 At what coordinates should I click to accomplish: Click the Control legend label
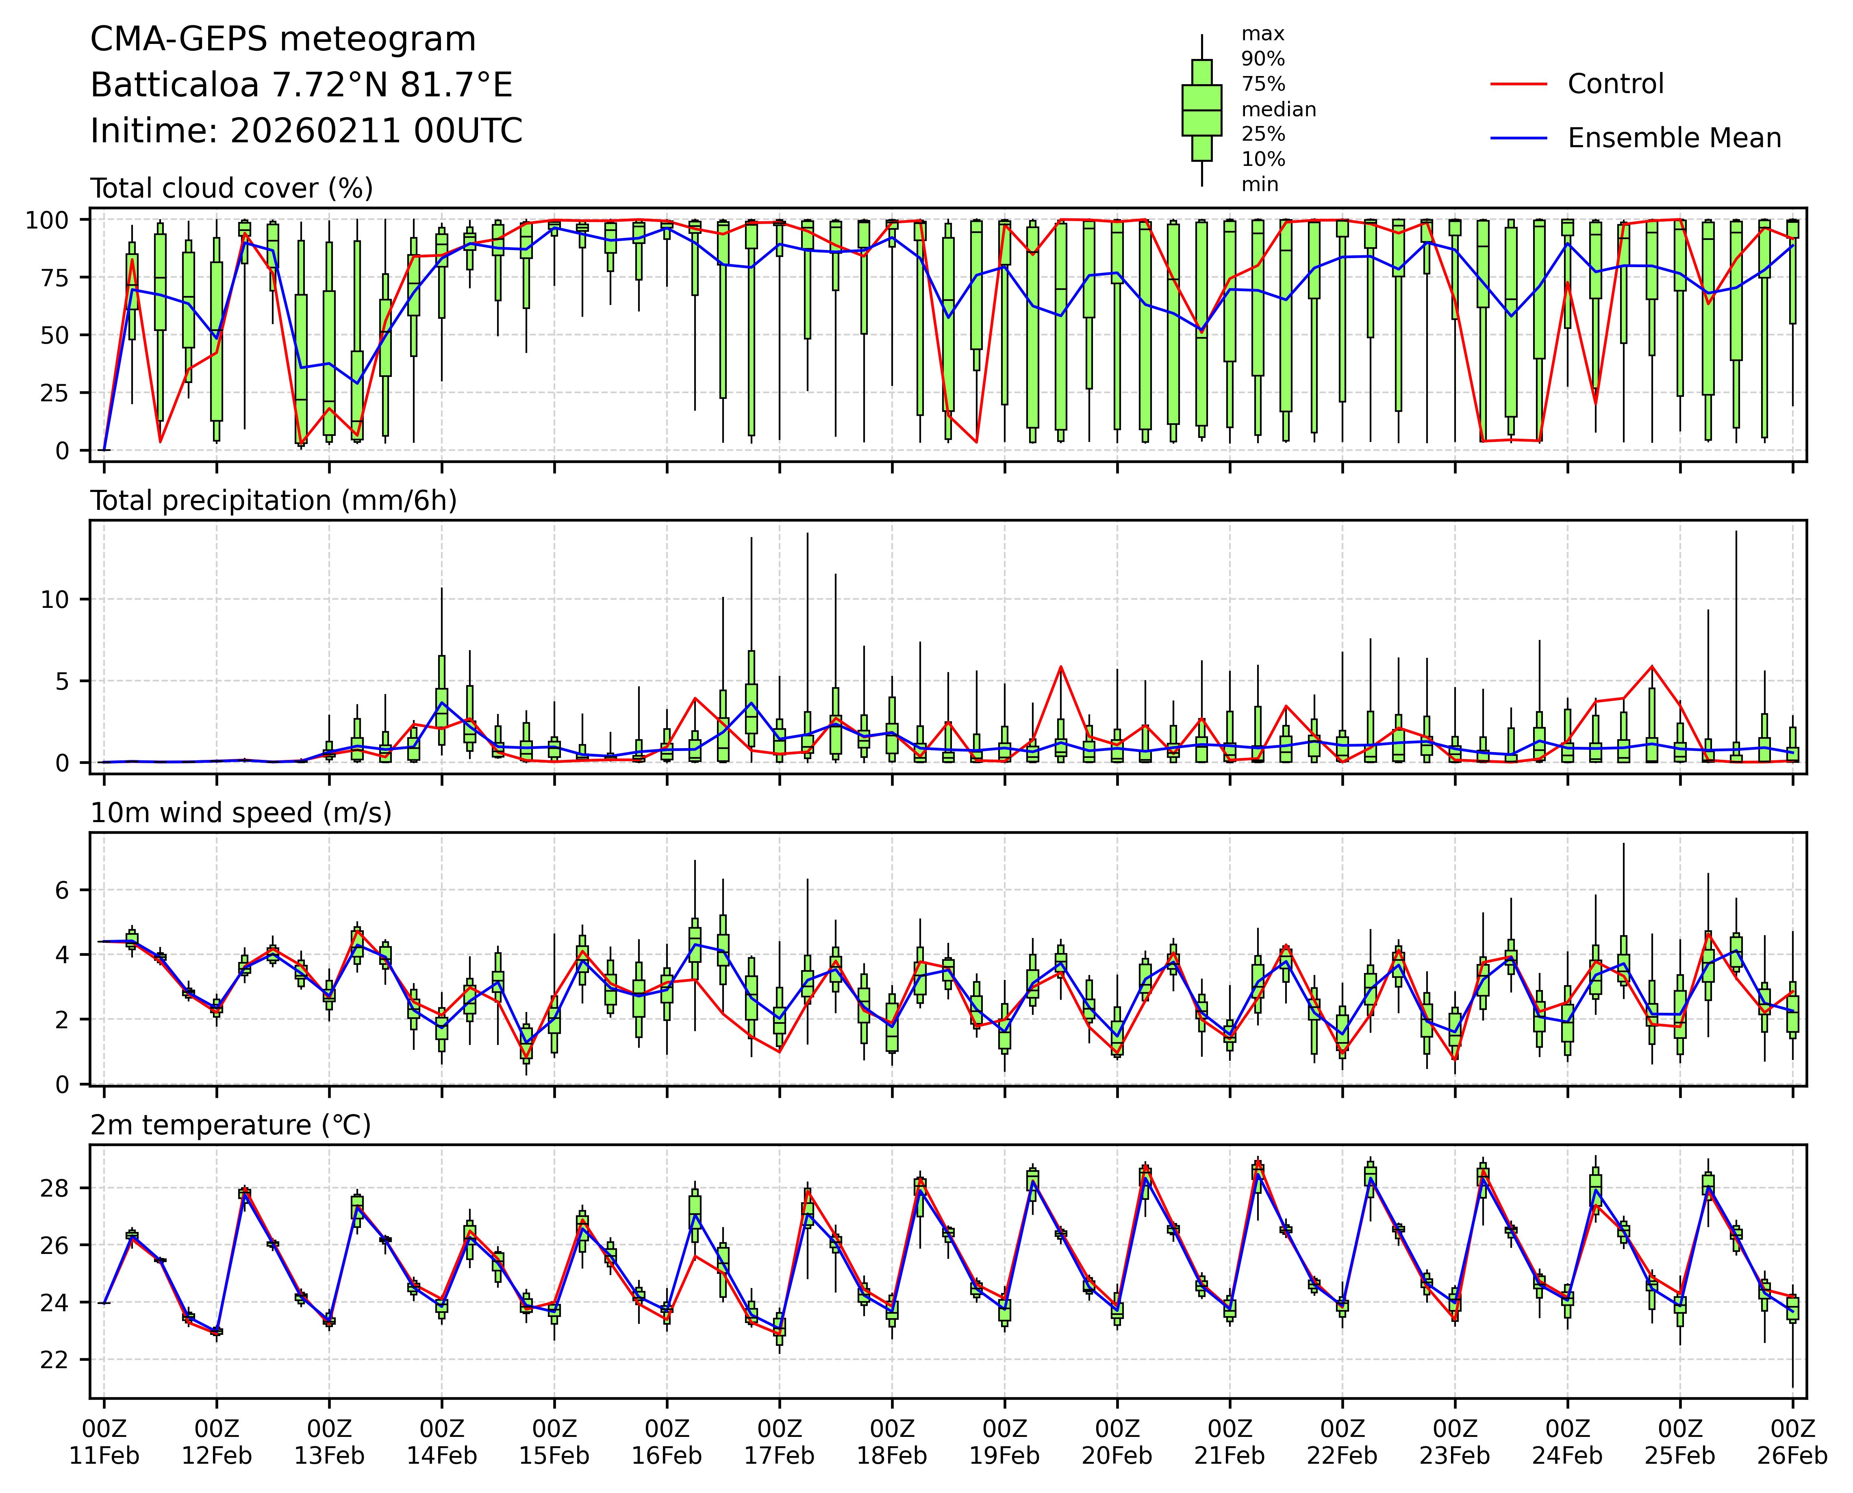click(1615, 84)
